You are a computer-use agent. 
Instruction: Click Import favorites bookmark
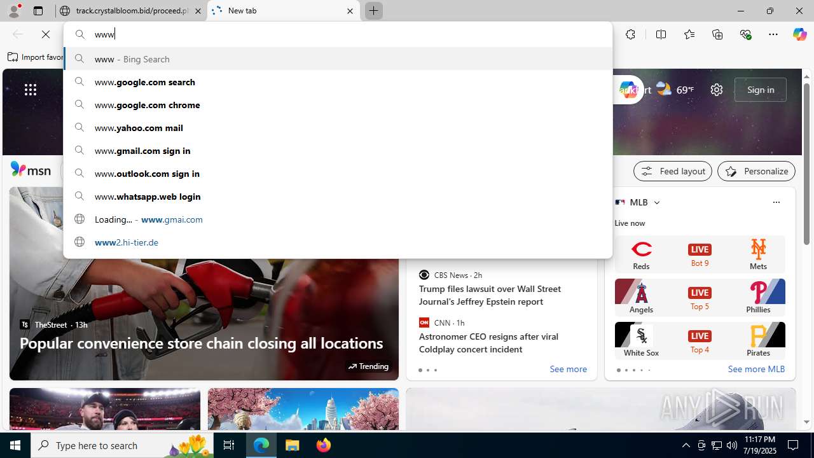[x=36, y=57]
